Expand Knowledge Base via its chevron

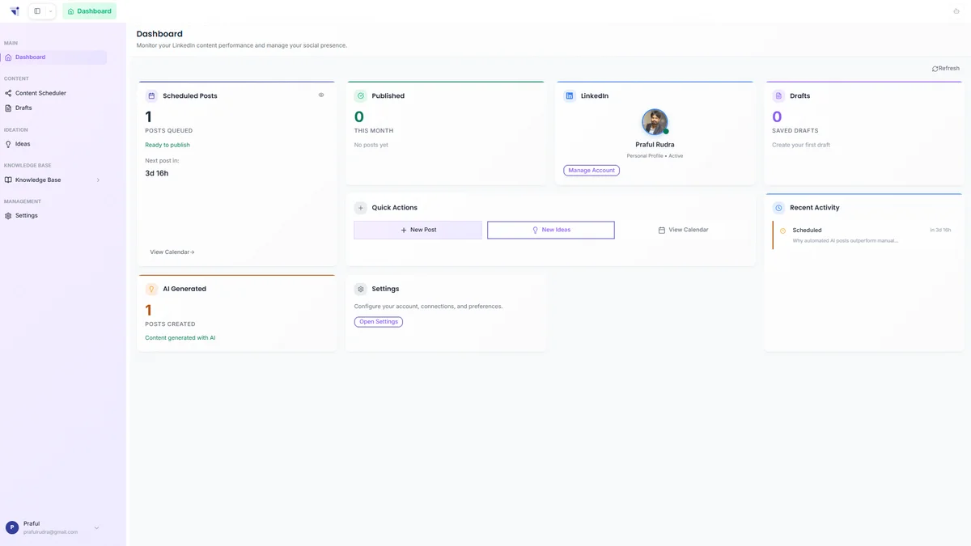tap(98, 180)
